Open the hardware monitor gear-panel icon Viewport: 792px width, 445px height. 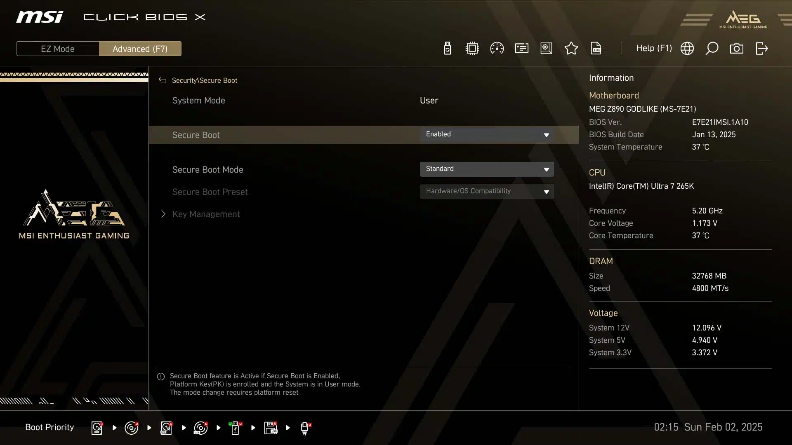tap(546, 49)
